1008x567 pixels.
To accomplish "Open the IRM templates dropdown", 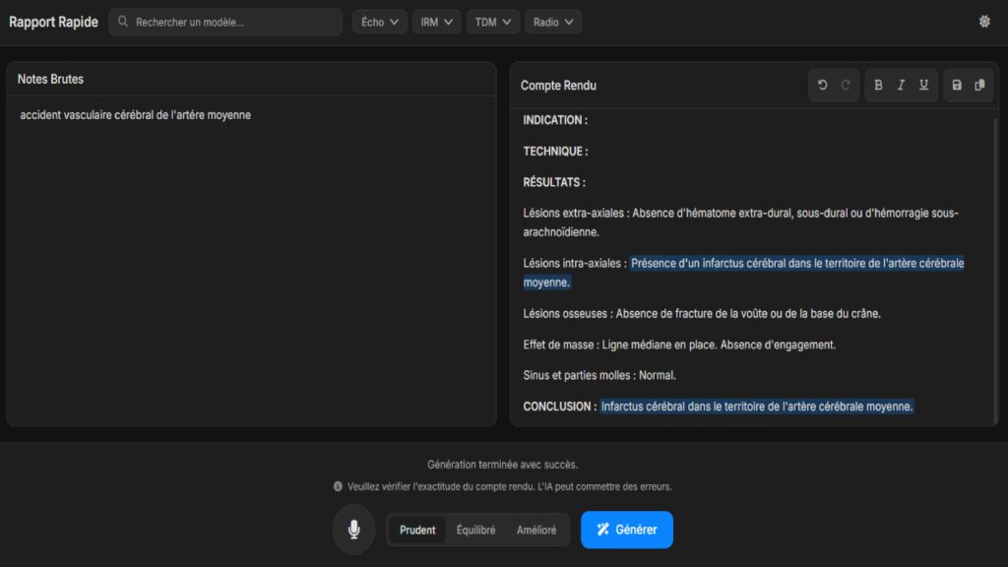I will pos(436,22).
